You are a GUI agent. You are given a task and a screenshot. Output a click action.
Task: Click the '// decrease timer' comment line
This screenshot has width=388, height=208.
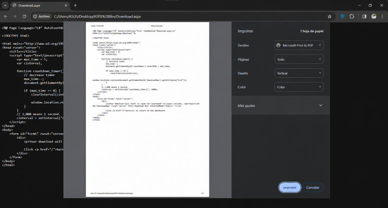click(x=39, y=75)
